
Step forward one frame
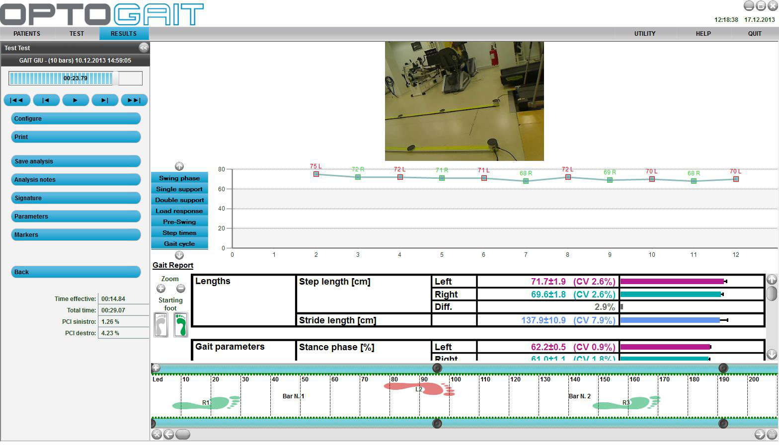coord(105,100)
